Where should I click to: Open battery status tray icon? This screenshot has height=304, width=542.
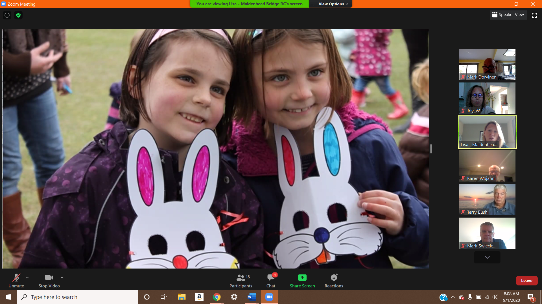tap(478, 297)
